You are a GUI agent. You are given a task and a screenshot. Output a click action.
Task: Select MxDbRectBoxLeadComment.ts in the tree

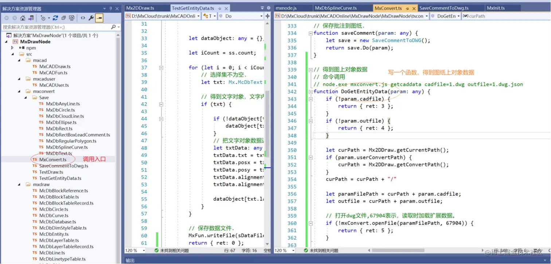tap(78, 135)
